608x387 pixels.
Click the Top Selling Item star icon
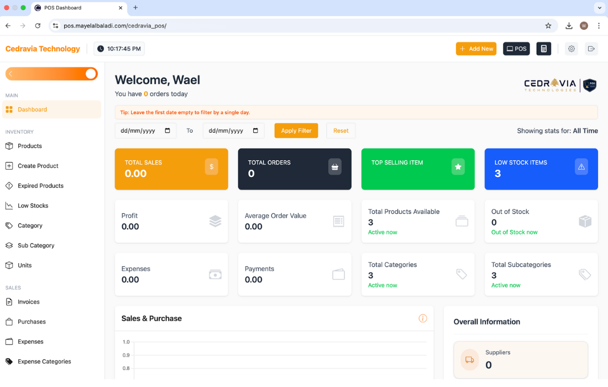click(458, 167)
